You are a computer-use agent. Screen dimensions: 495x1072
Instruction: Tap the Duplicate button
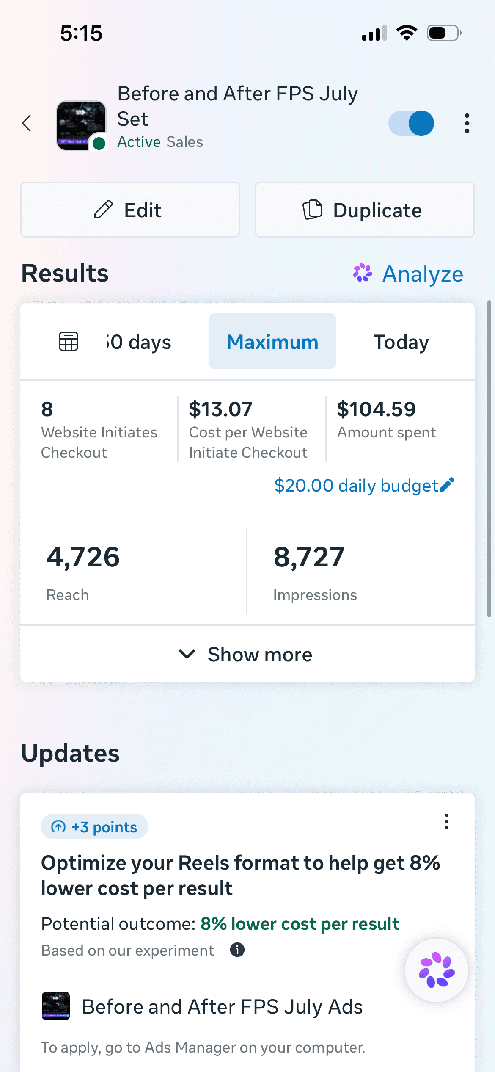pos(365,210)
